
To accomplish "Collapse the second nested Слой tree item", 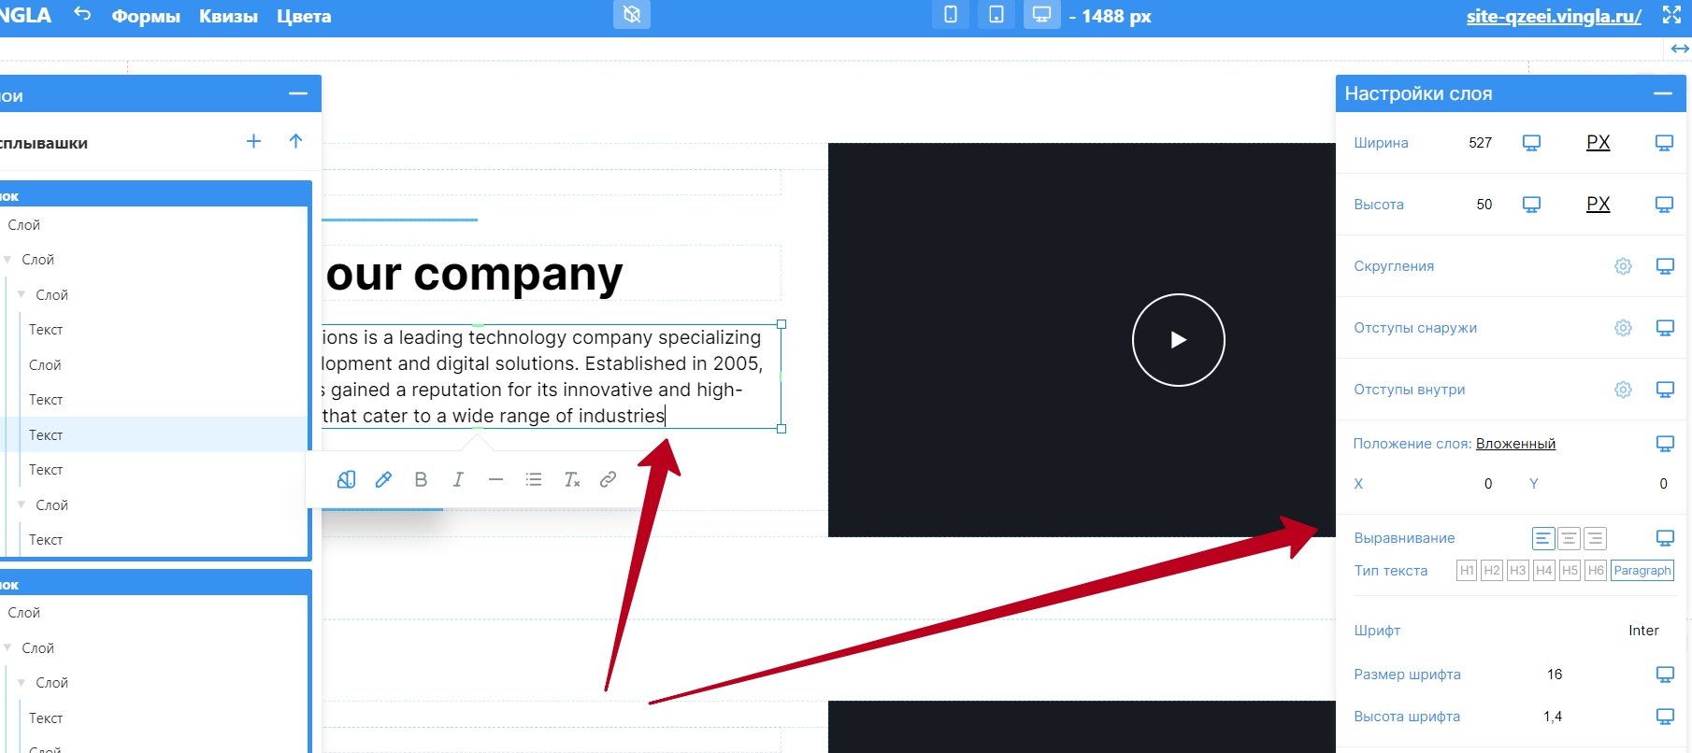I will (x=22, y=294).
